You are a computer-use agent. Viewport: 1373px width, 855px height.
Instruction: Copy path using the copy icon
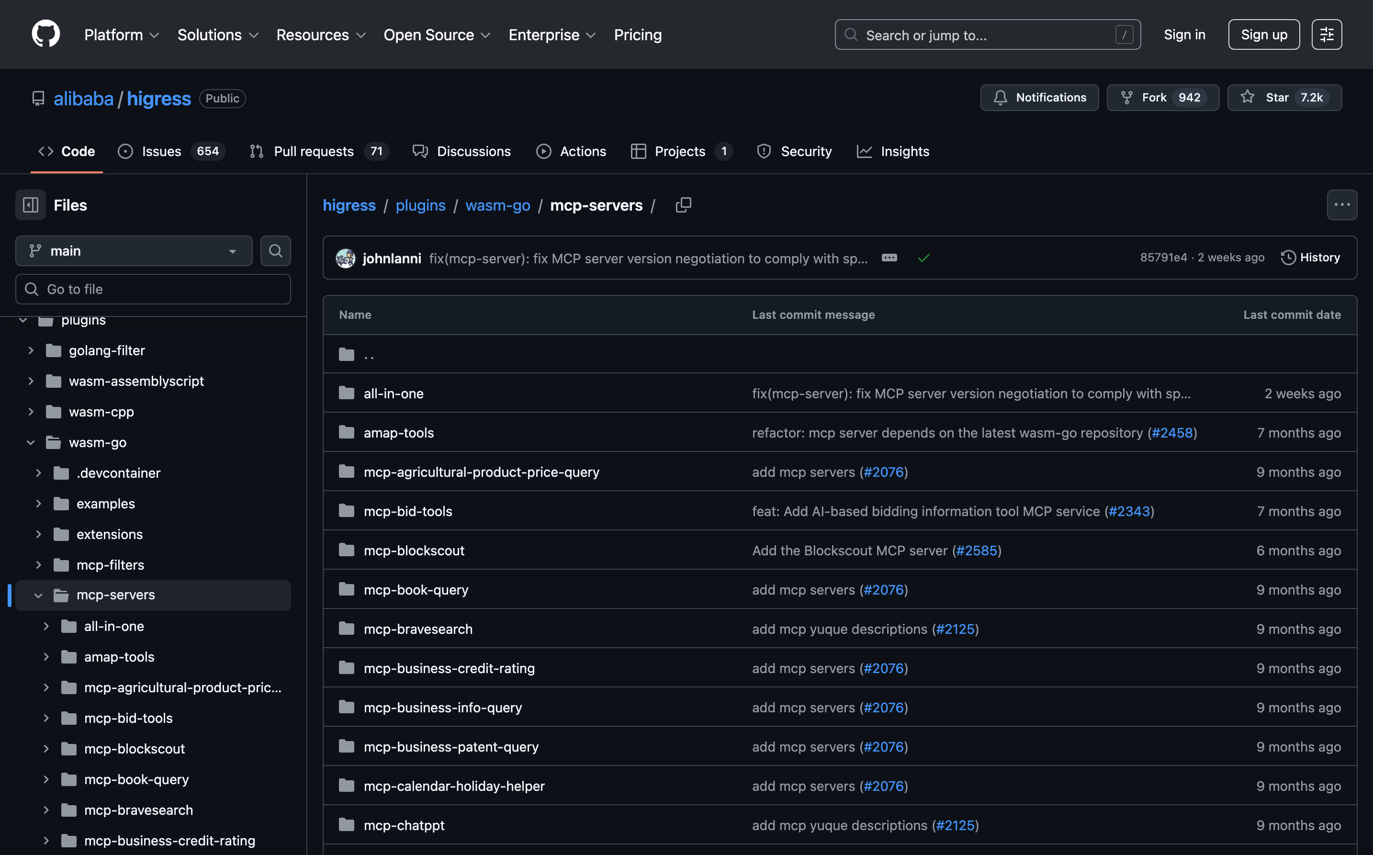point(683,205)
